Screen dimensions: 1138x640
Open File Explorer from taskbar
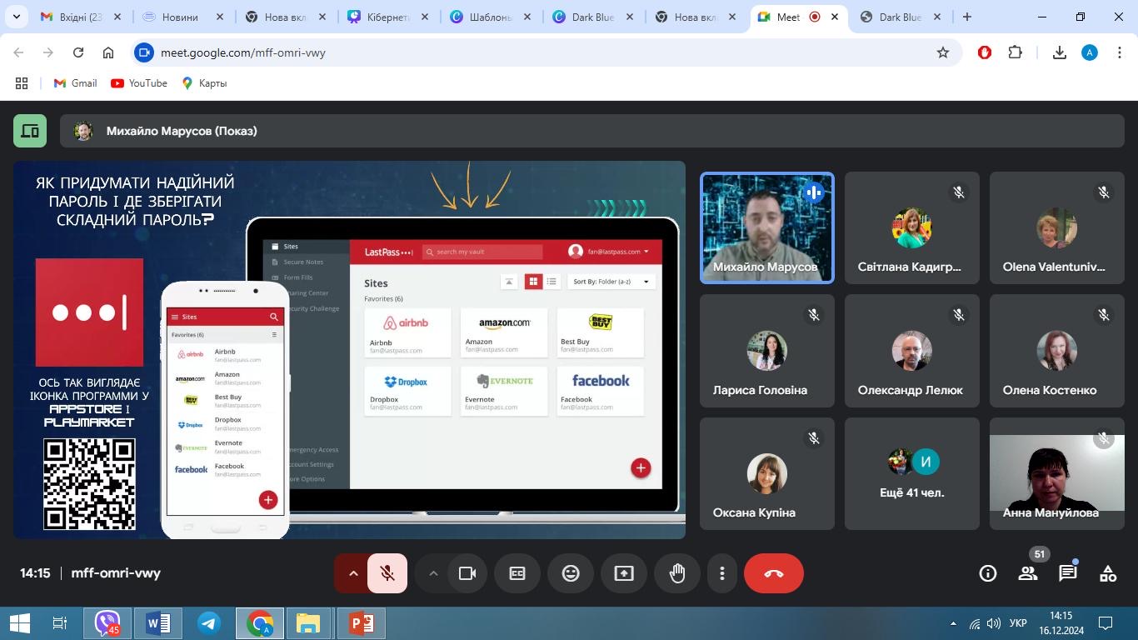(x=308, y=623)
